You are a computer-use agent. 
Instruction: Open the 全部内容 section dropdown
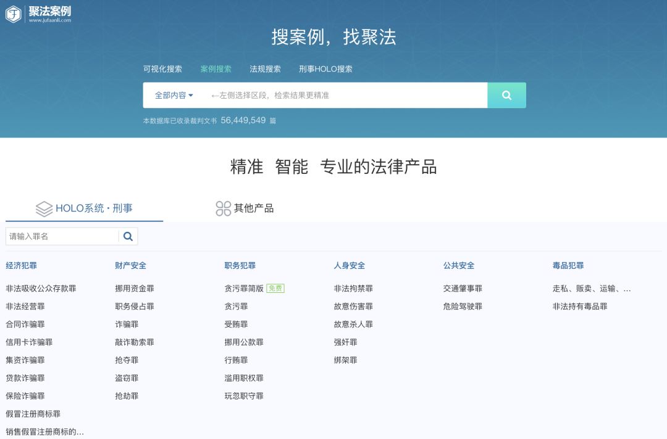click(x=174, y=95)
